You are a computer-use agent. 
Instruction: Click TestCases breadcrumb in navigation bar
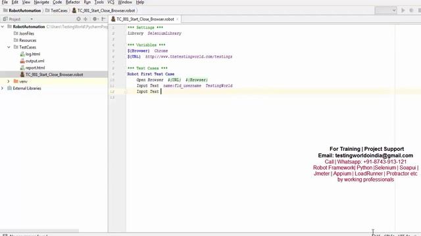59,10
